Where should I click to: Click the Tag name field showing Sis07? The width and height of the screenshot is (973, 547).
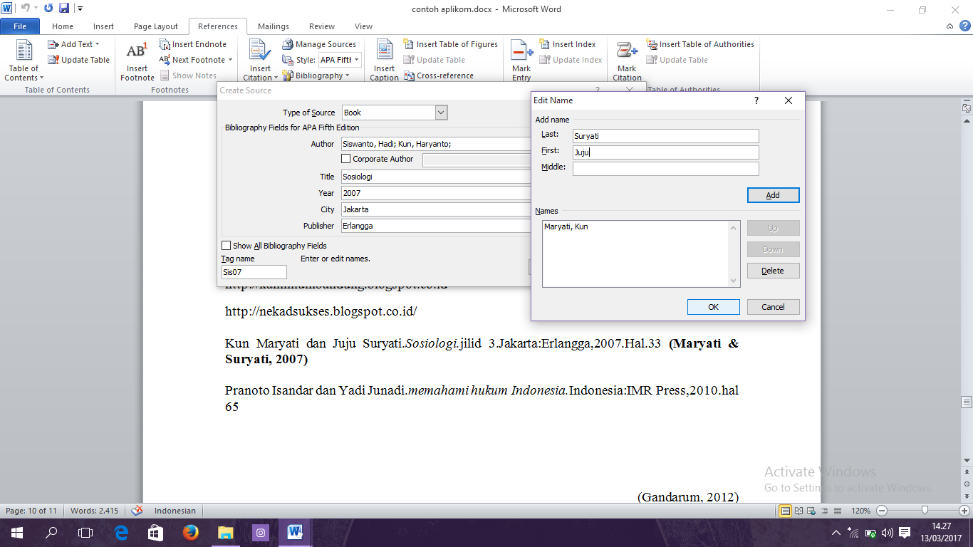[x=254, y=271]
